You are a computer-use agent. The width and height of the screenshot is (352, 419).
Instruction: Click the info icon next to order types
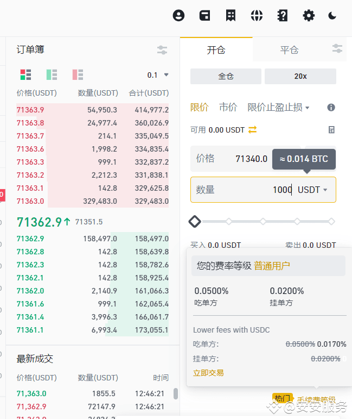click(x=331, y=108)
